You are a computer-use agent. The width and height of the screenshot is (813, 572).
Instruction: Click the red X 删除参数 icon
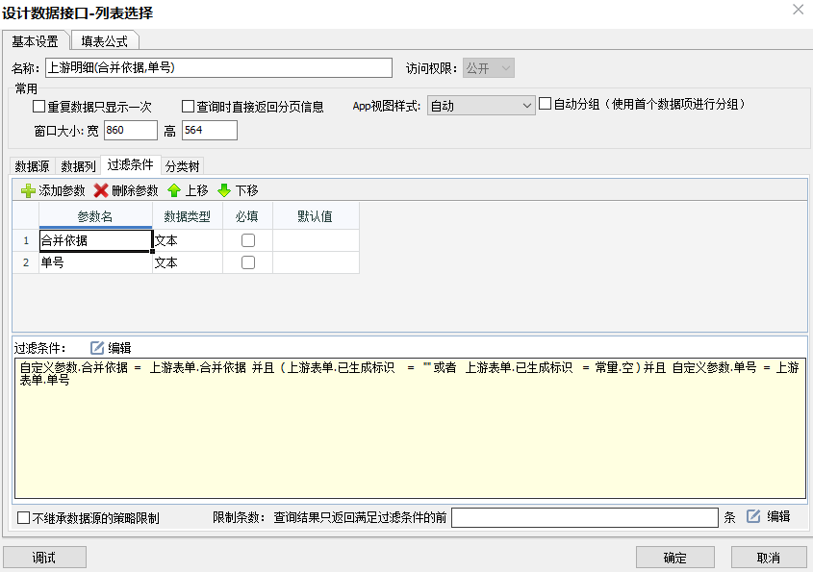[101, 190]
